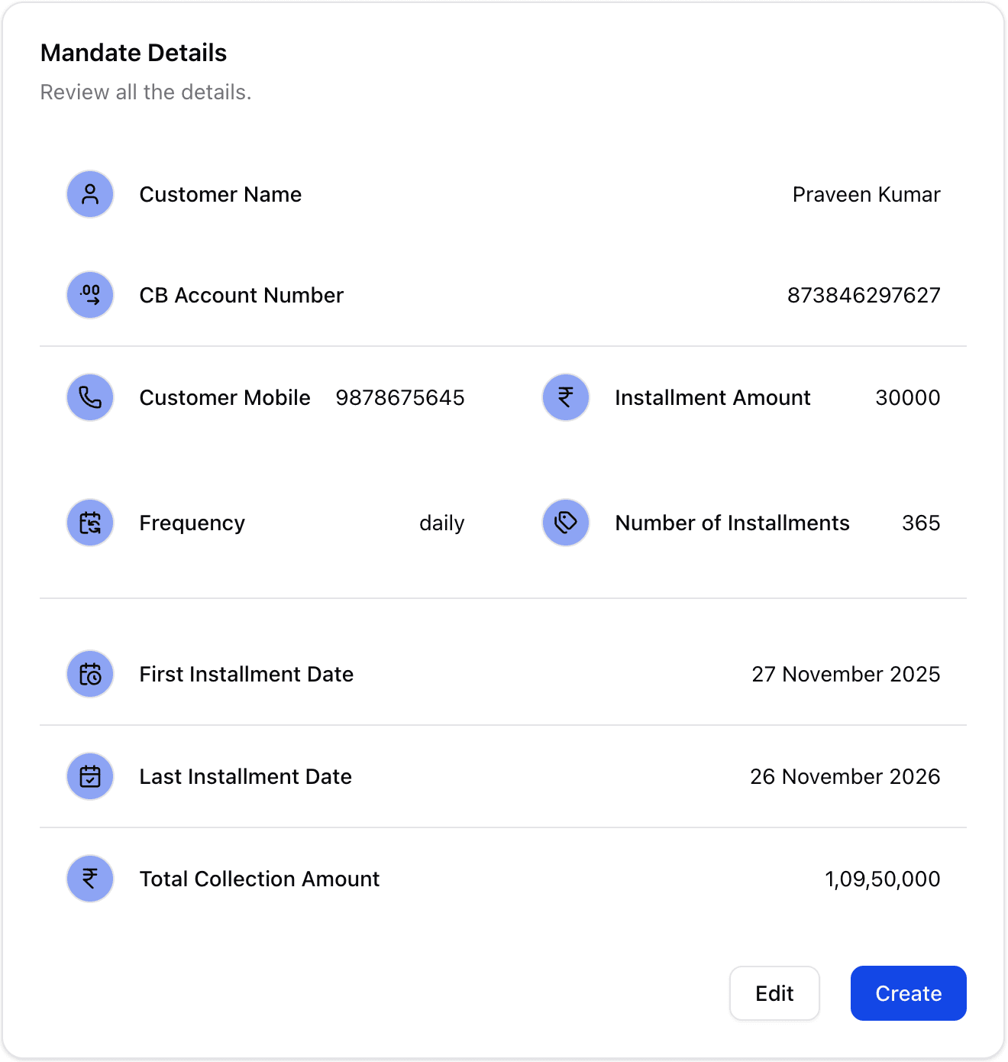The height and width of the screenshot is (1062, 1008).
Task: Click the Frequency calendar-refresh icon
Action: click(x=90, y=523)
